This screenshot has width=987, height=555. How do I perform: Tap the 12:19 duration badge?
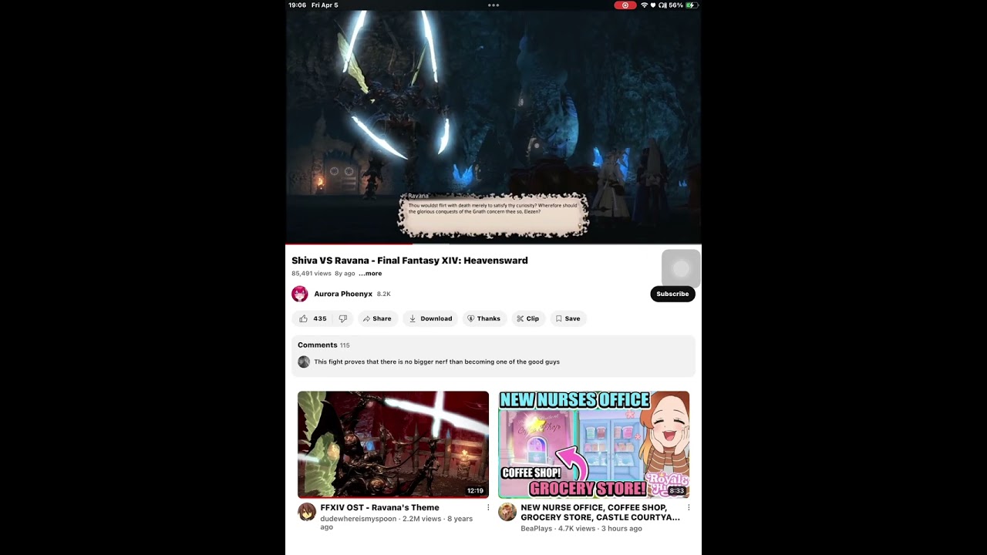[x=475, y=491]
